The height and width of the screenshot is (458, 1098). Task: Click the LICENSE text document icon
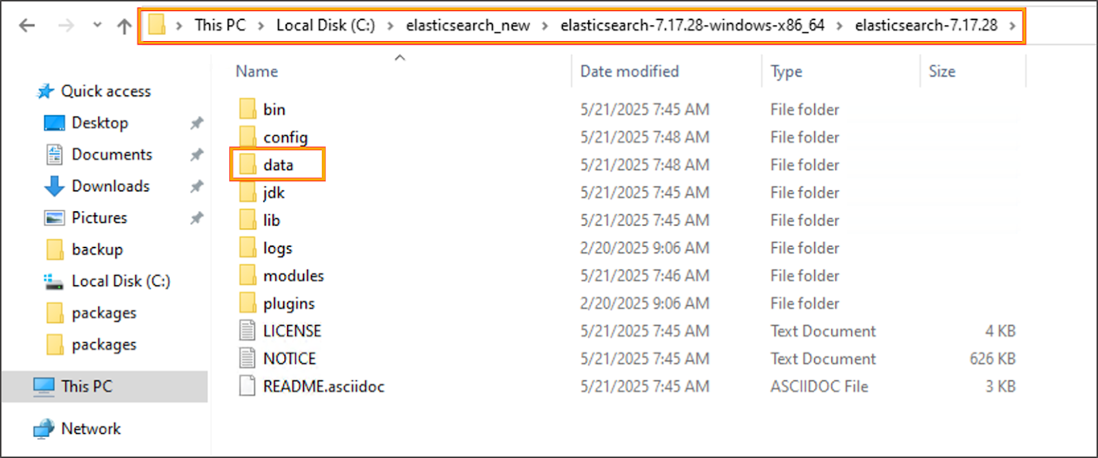pos(247,331)
